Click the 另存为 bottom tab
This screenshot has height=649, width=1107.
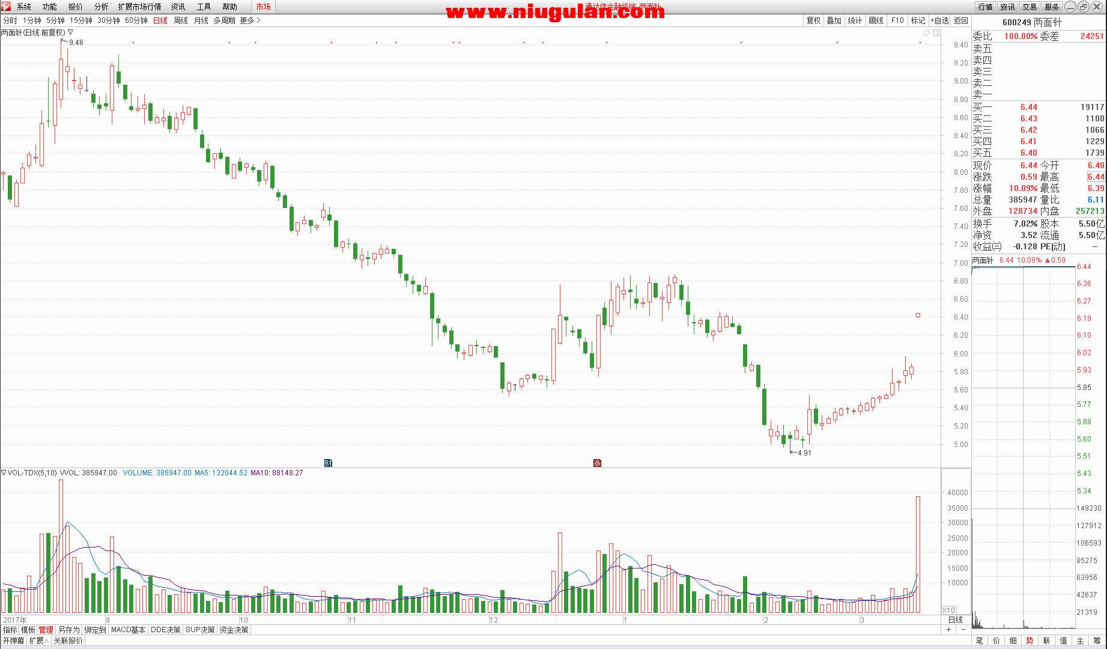(69, 630)
